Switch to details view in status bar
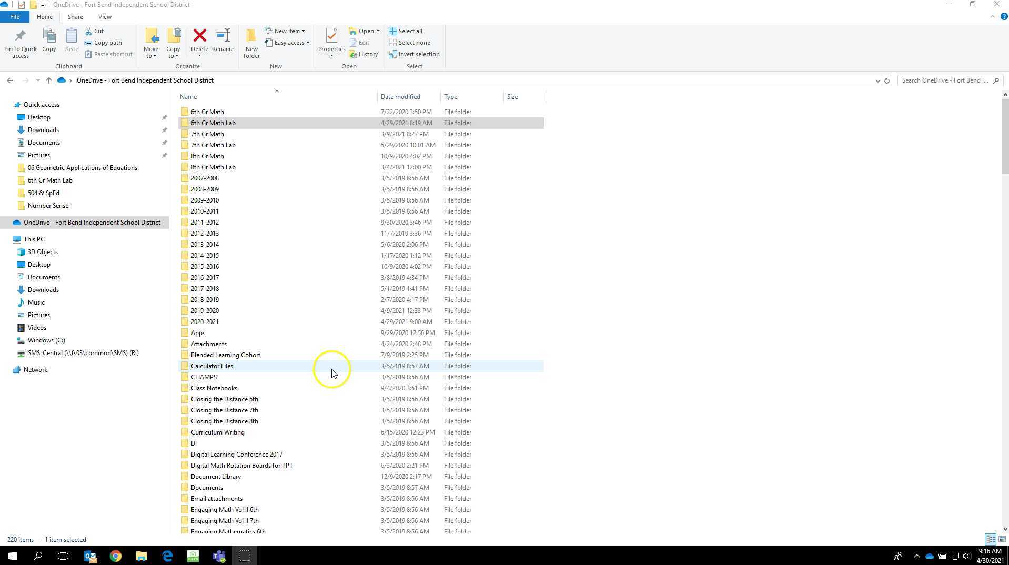1009x565 pixels. pos(990,539)
